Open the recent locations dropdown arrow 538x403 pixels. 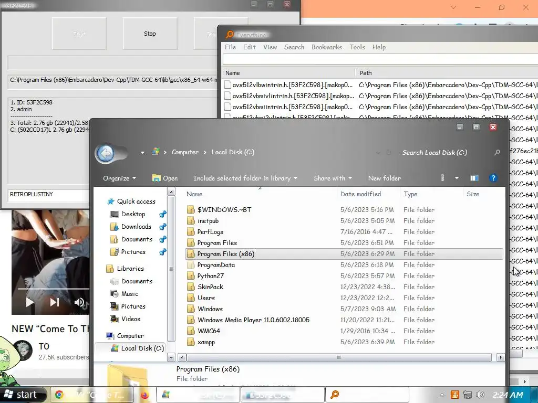142,153
